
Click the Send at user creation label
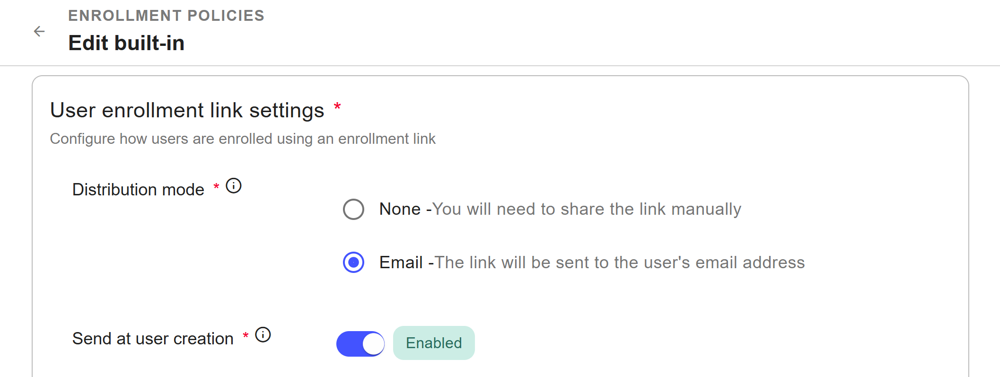click(x=153, y=339)
